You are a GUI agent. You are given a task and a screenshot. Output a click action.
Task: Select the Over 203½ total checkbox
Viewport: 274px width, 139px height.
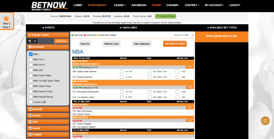tap(150, 72)
